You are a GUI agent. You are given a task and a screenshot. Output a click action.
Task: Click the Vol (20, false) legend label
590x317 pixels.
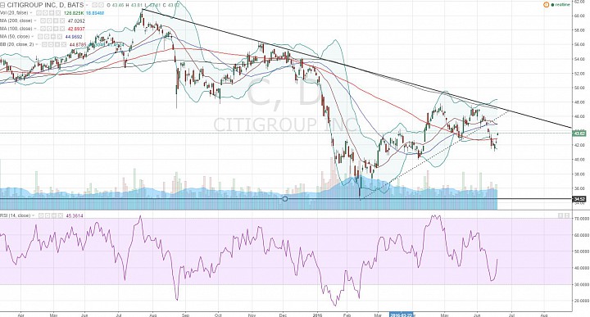(14, 13)
